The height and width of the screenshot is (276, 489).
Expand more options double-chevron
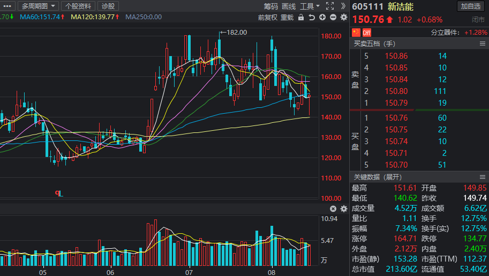click(343, 6)
